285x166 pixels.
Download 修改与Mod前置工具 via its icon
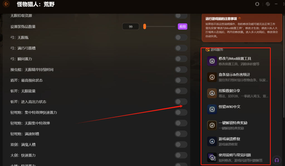[x=212, y=61]
